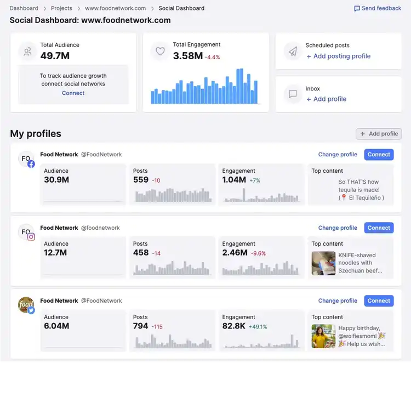Image resolution: width=411 pixels, height=414 pixels.
Task: Click the Add profile button beside My profiles
Action: (x=379, y=134)
